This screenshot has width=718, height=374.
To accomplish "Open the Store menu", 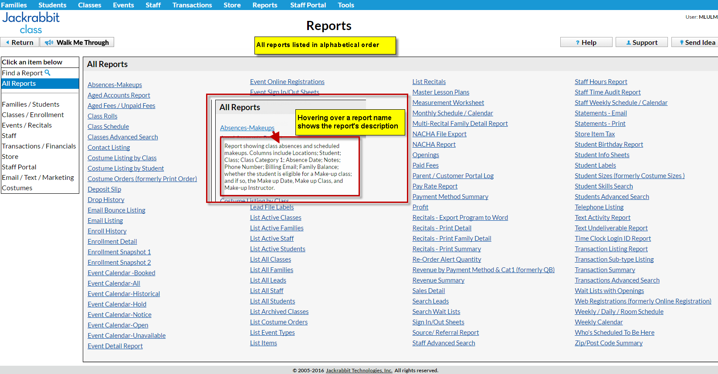I will point(232,5).
